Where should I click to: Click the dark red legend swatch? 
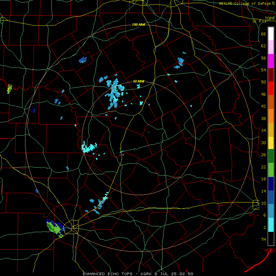click(x=271, y=75)
